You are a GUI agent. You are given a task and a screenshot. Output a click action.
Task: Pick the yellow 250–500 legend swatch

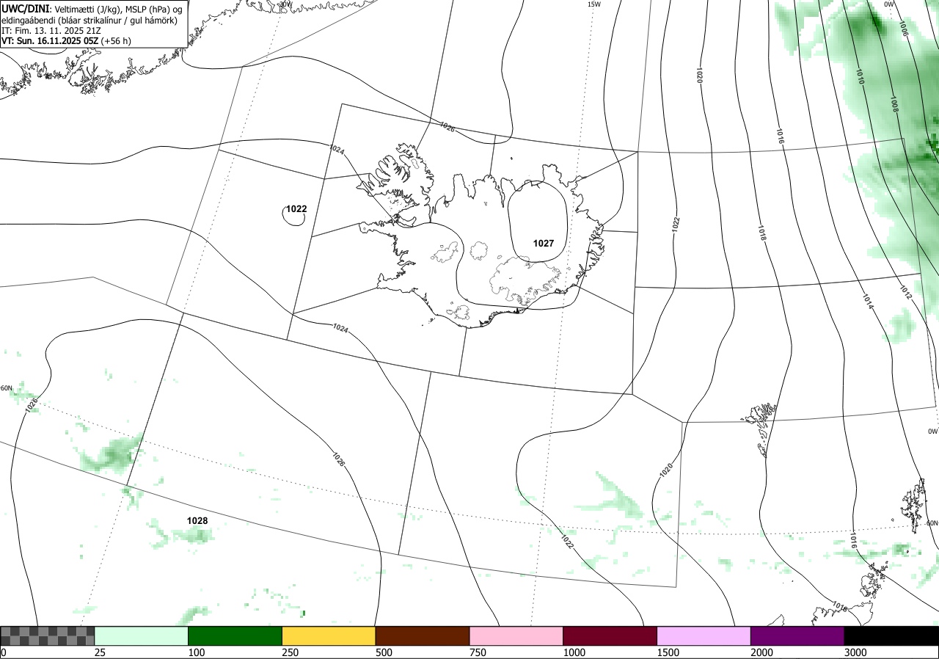click(x=329, y=636)
